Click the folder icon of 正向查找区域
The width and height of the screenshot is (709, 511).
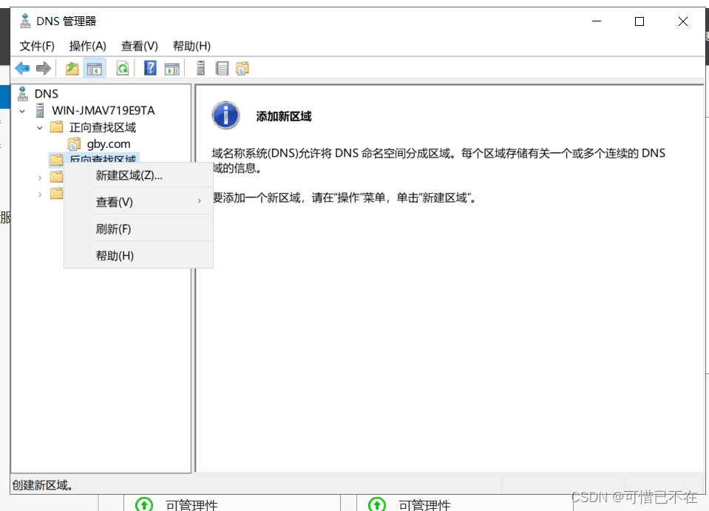56,127
